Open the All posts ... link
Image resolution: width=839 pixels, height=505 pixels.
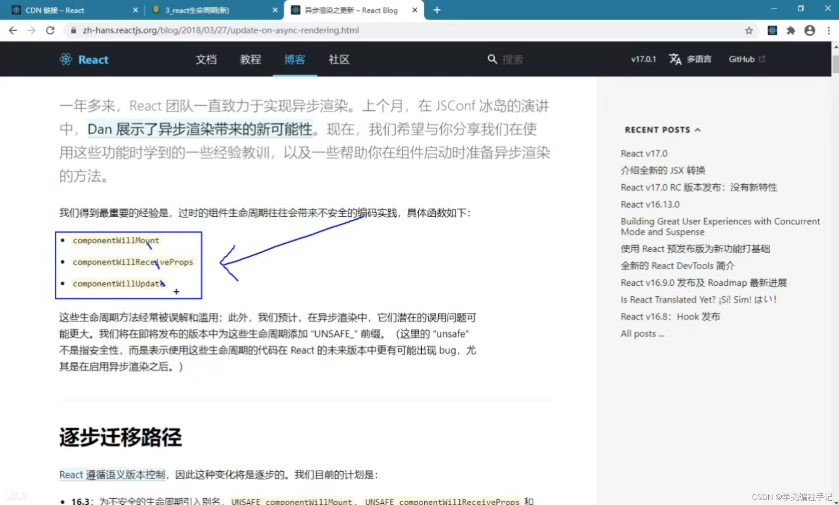(642, 334)
